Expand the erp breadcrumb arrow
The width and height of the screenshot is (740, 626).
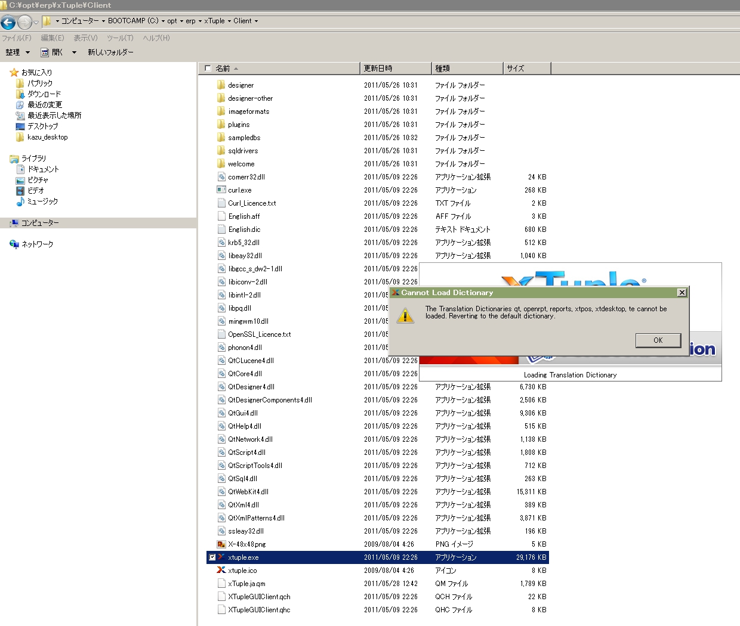200,21
